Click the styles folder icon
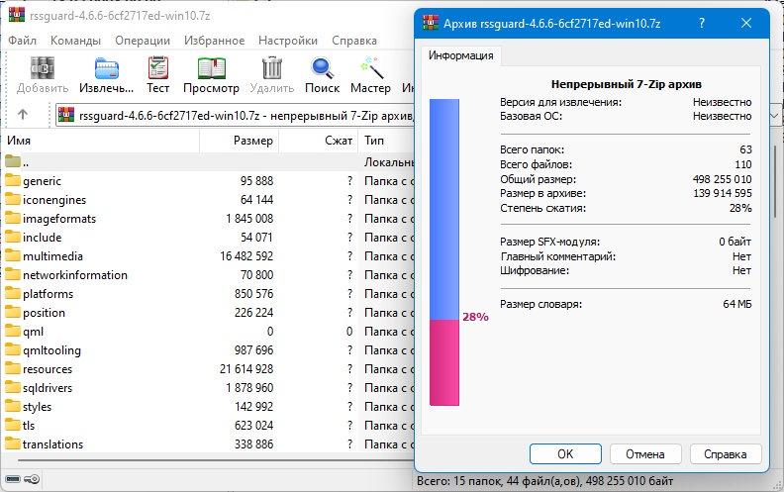 point(13,406)
